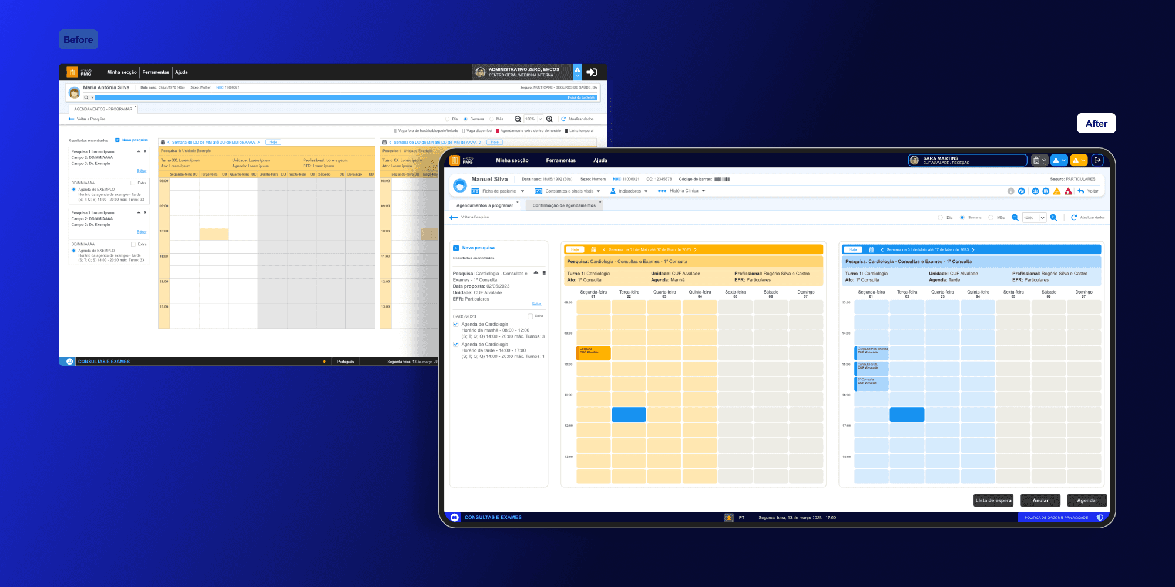
Task: Select the Dia radio in Before window
Action: 447,119
